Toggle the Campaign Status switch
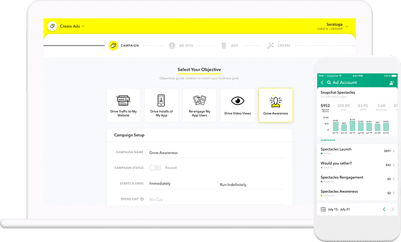The image size is (401, 242). point(155,168)
